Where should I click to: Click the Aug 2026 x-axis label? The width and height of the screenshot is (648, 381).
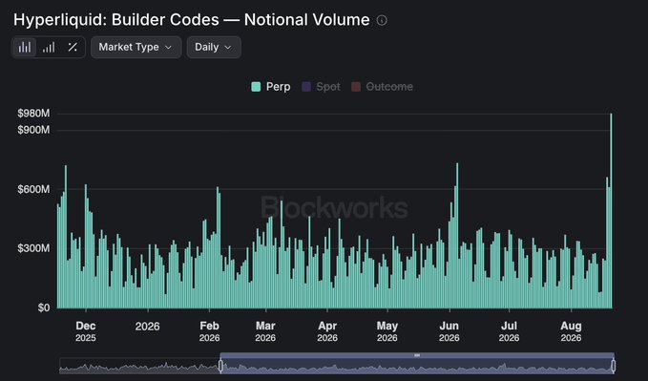click(571, 331)
